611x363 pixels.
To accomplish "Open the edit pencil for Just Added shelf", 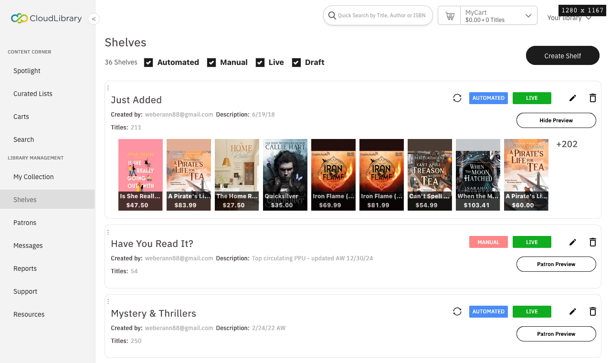I will 572,97.
